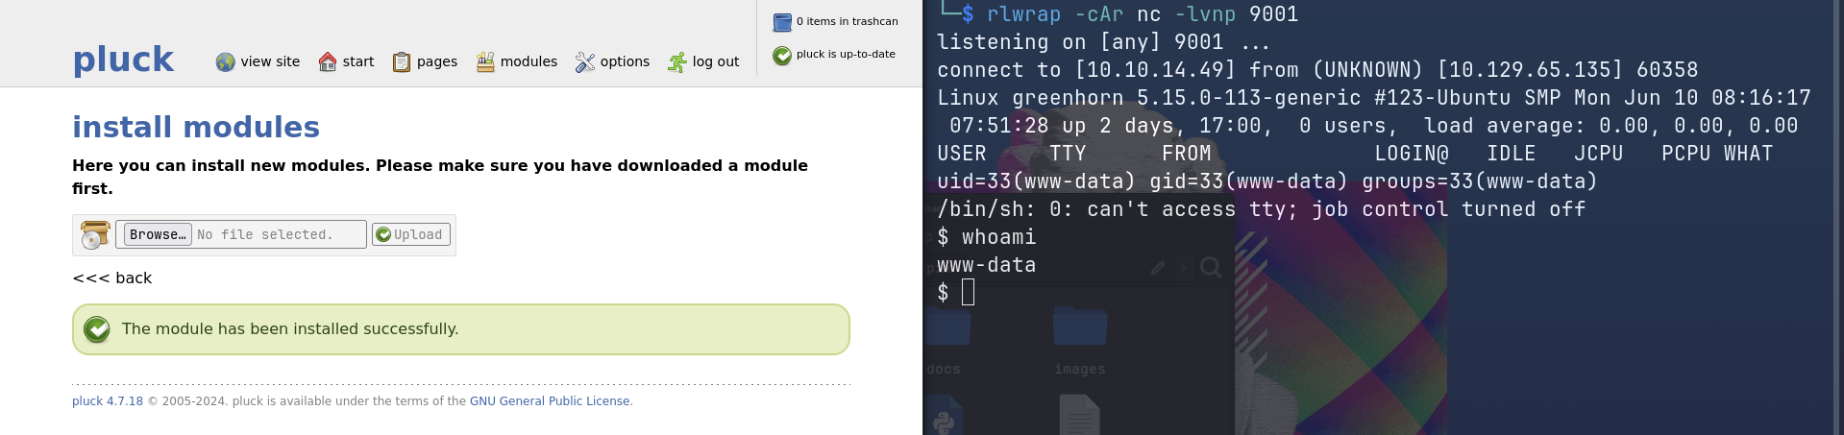Click the magnifier search icon behind terminal
Image resolution: width=1844 pixels, height=435 pixels.
point(1211,268)
